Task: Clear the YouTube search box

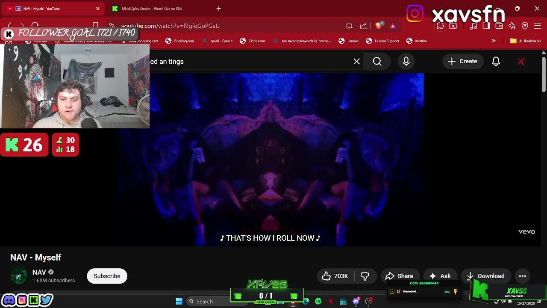Action: 357,62
